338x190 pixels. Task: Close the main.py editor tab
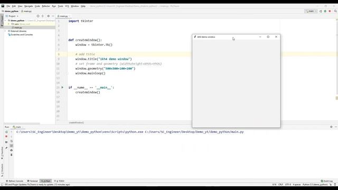coord(69,16)
